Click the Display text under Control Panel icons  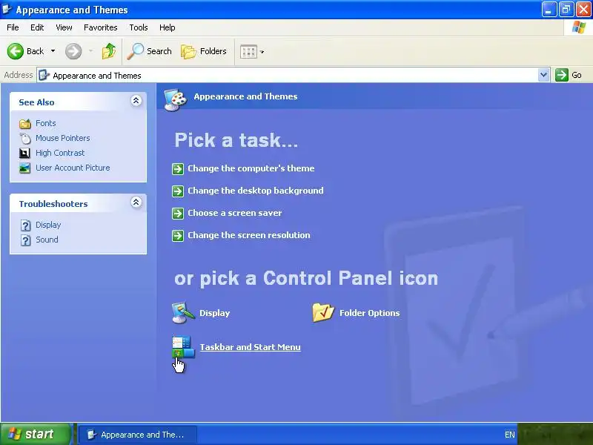pos(214,313)
